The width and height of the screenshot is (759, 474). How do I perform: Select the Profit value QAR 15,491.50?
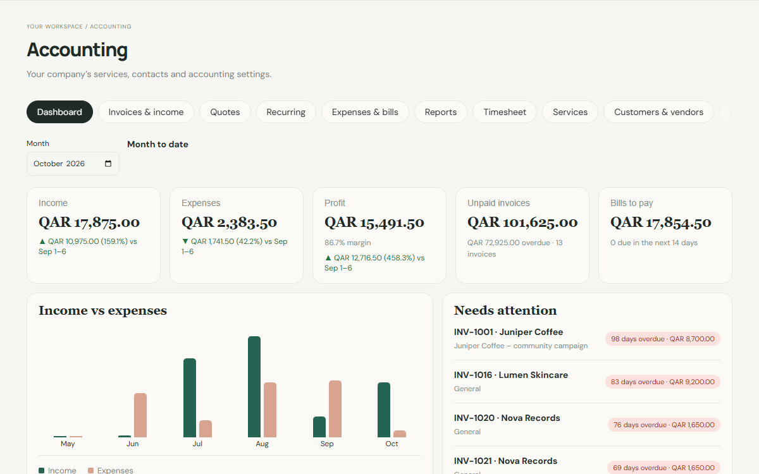point(374,222)
